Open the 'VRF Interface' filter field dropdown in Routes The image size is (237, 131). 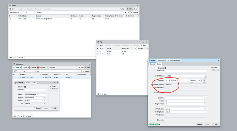(17, 13)
